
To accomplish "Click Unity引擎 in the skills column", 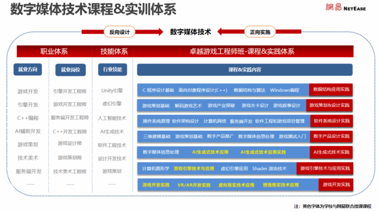I will coord(112,91).
